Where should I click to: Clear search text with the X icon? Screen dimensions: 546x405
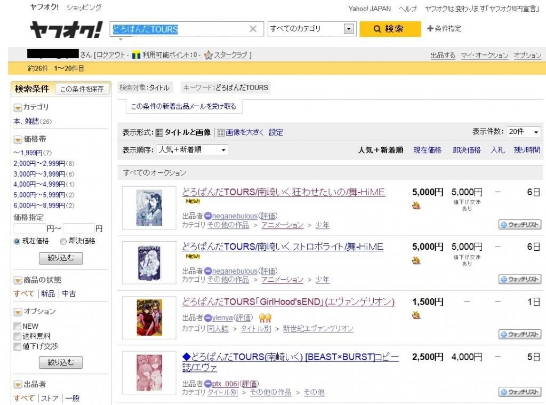click(x=253, y=29)
